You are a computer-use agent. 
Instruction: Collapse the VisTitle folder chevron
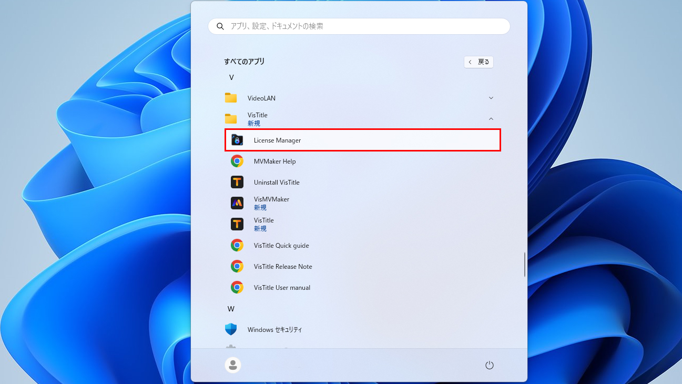491,119
